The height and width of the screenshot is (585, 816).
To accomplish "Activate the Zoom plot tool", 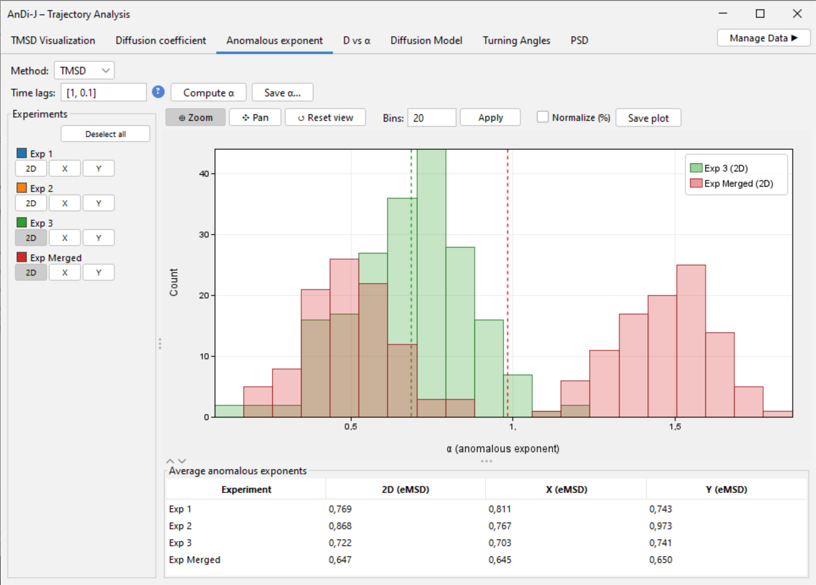I will click(196, 118).
